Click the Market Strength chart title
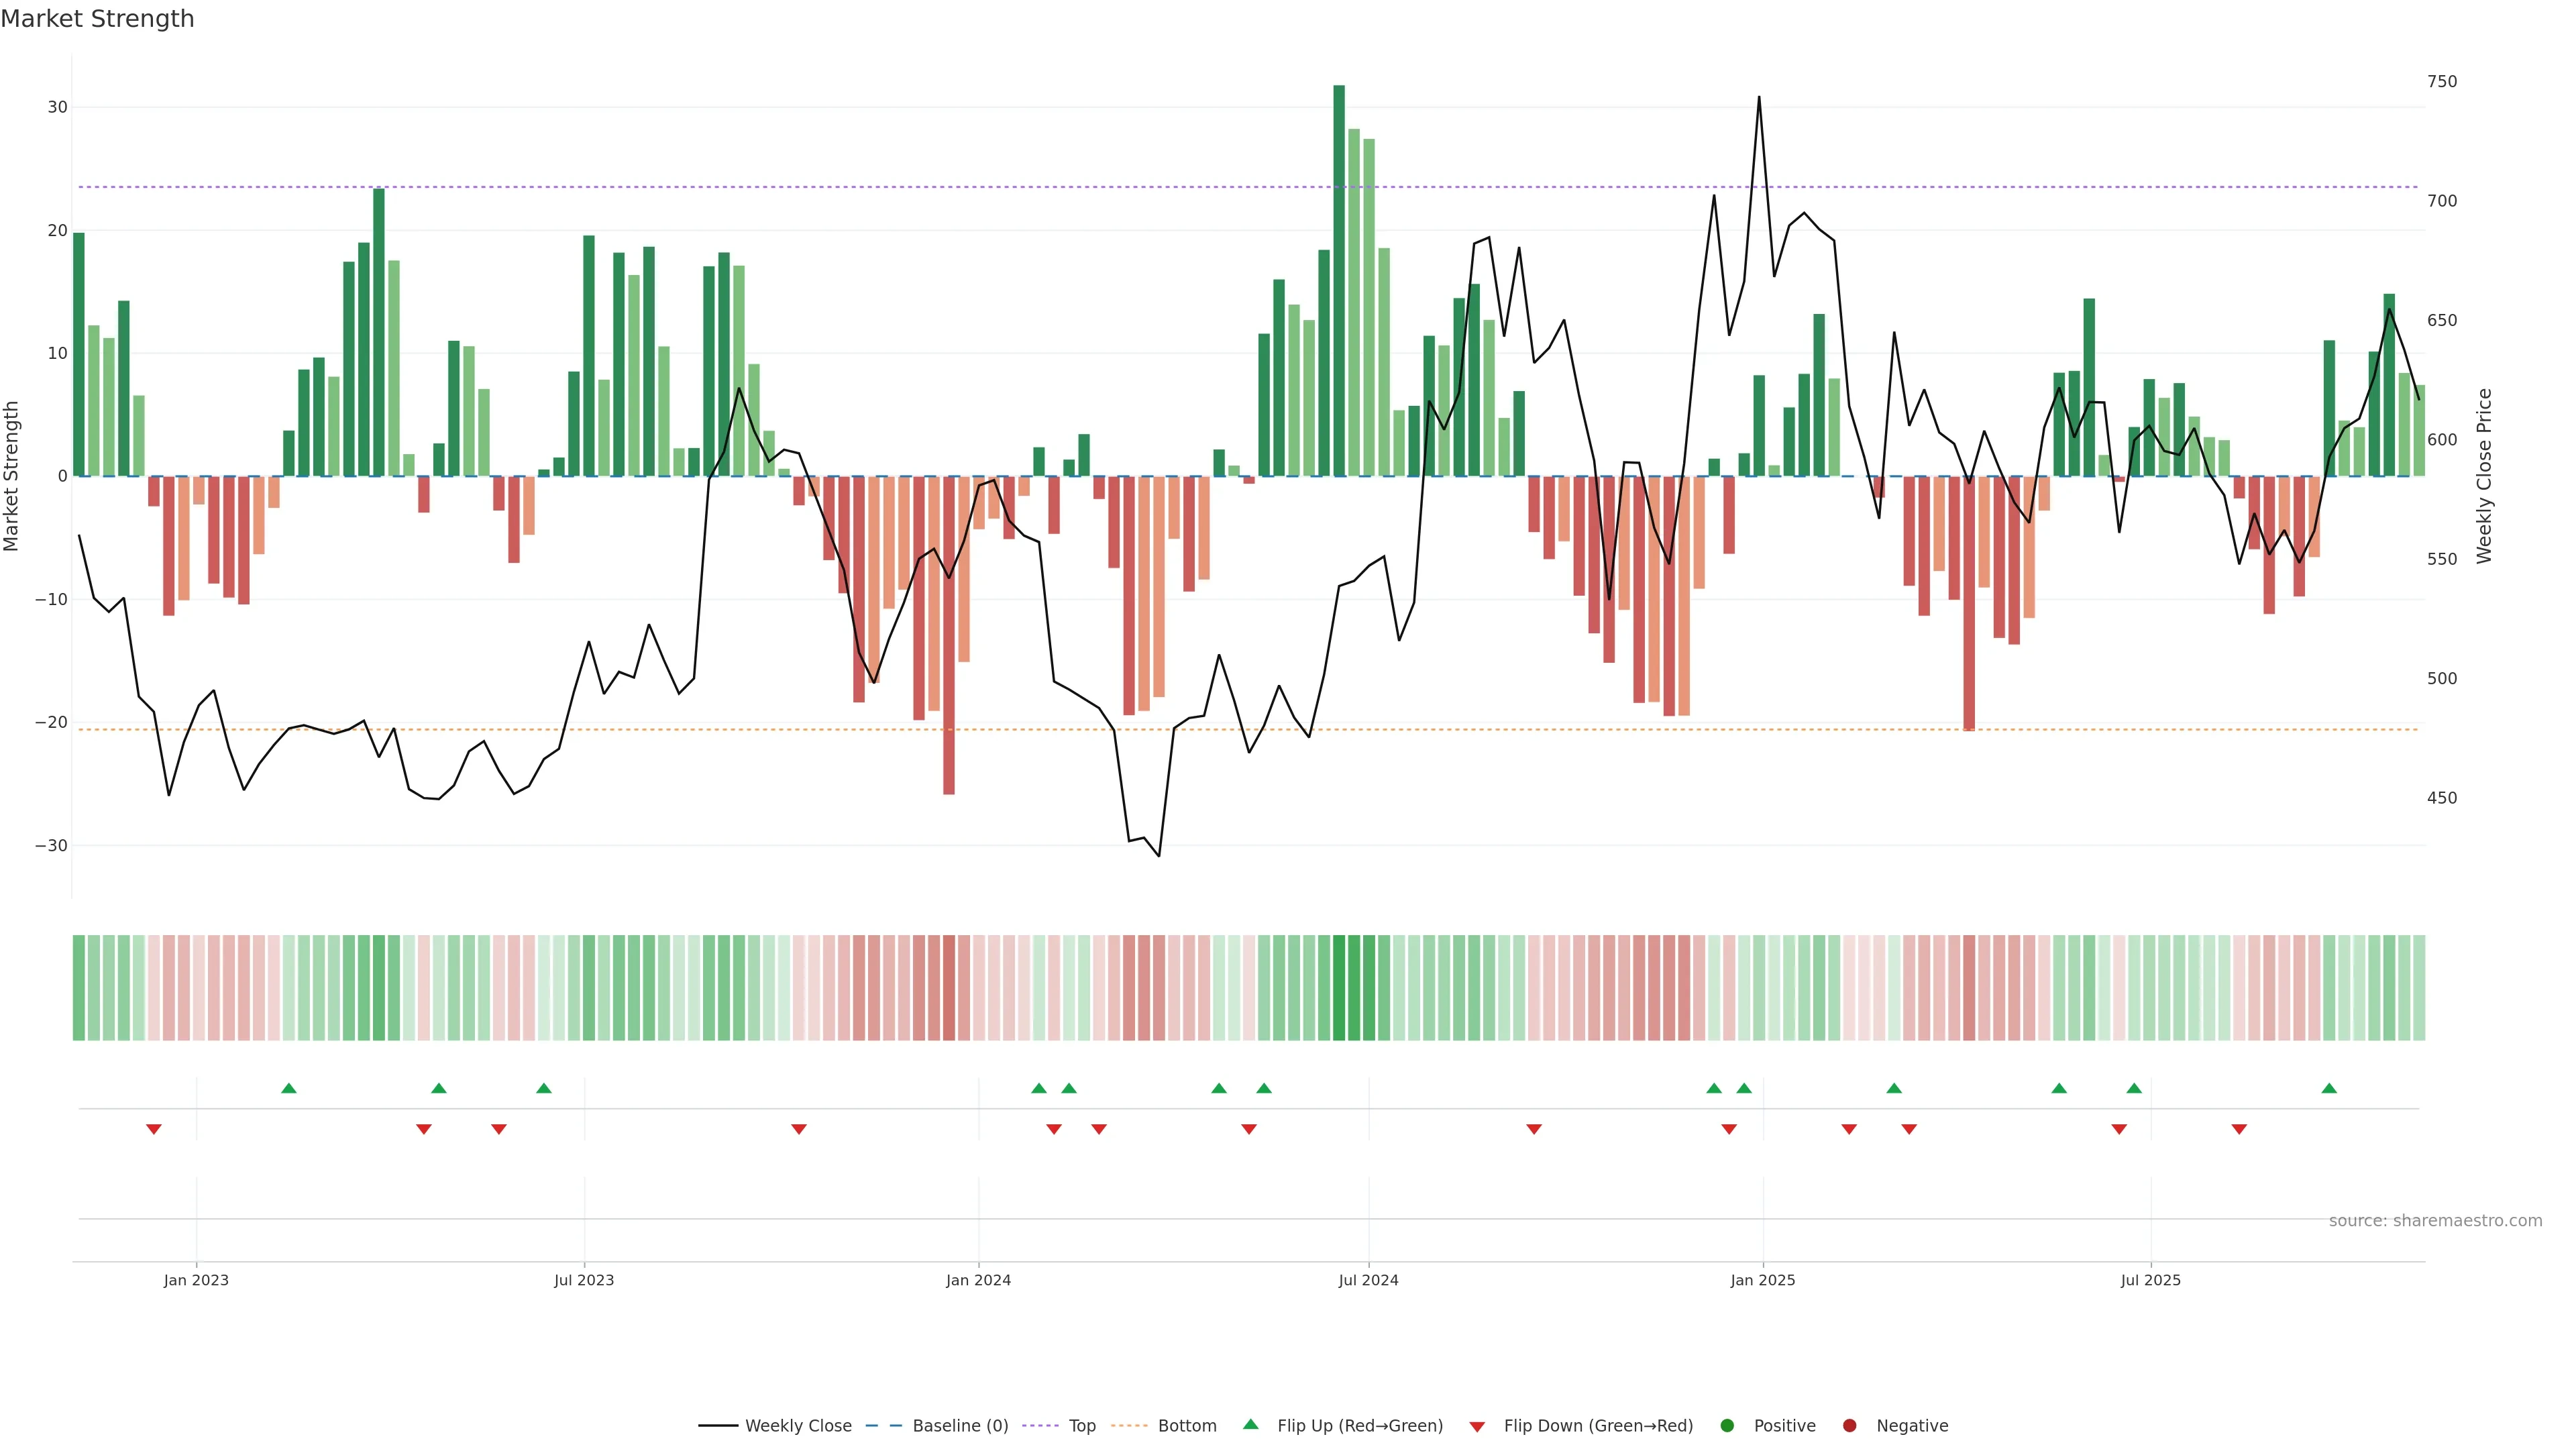The height and width of the screenshot is (1449, 2576). point(97,19)
